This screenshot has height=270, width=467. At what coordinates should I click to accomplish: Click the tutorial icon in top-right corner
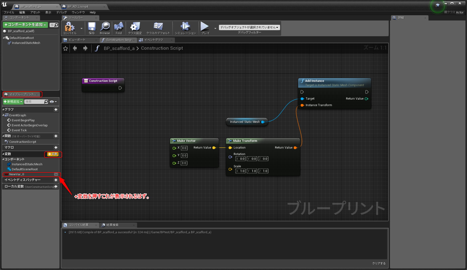coord(437,5)
